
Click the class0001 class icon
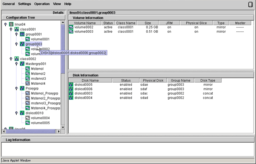tap(17, 29)
